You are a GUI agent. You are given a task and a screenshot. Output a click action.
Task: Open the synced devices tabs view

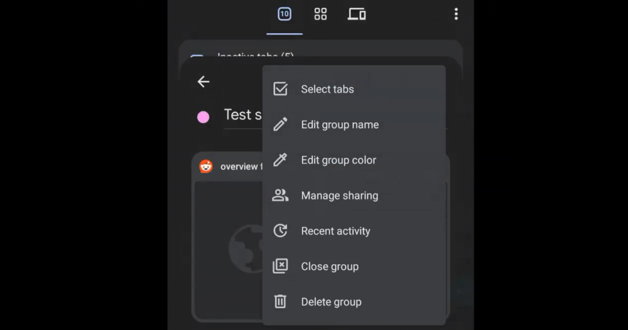pyautogui.click(x=357, y=14)
